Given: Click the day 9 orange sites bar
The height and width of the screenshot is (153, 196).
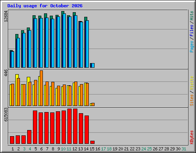Looking at the screenshot, I should pos(59,96).
